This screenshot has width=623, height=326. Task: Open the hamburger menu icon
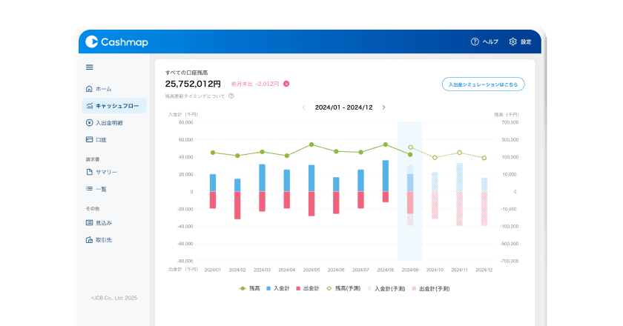point(90,67)
